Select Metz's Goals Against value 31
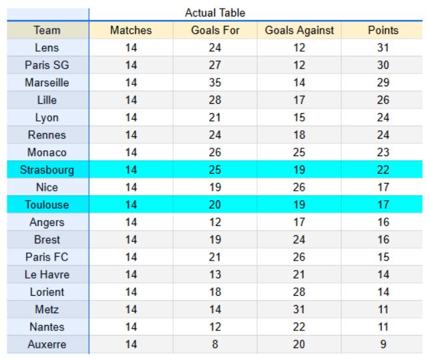The height and width of the screenshot is (359, 429). [299, 310]
